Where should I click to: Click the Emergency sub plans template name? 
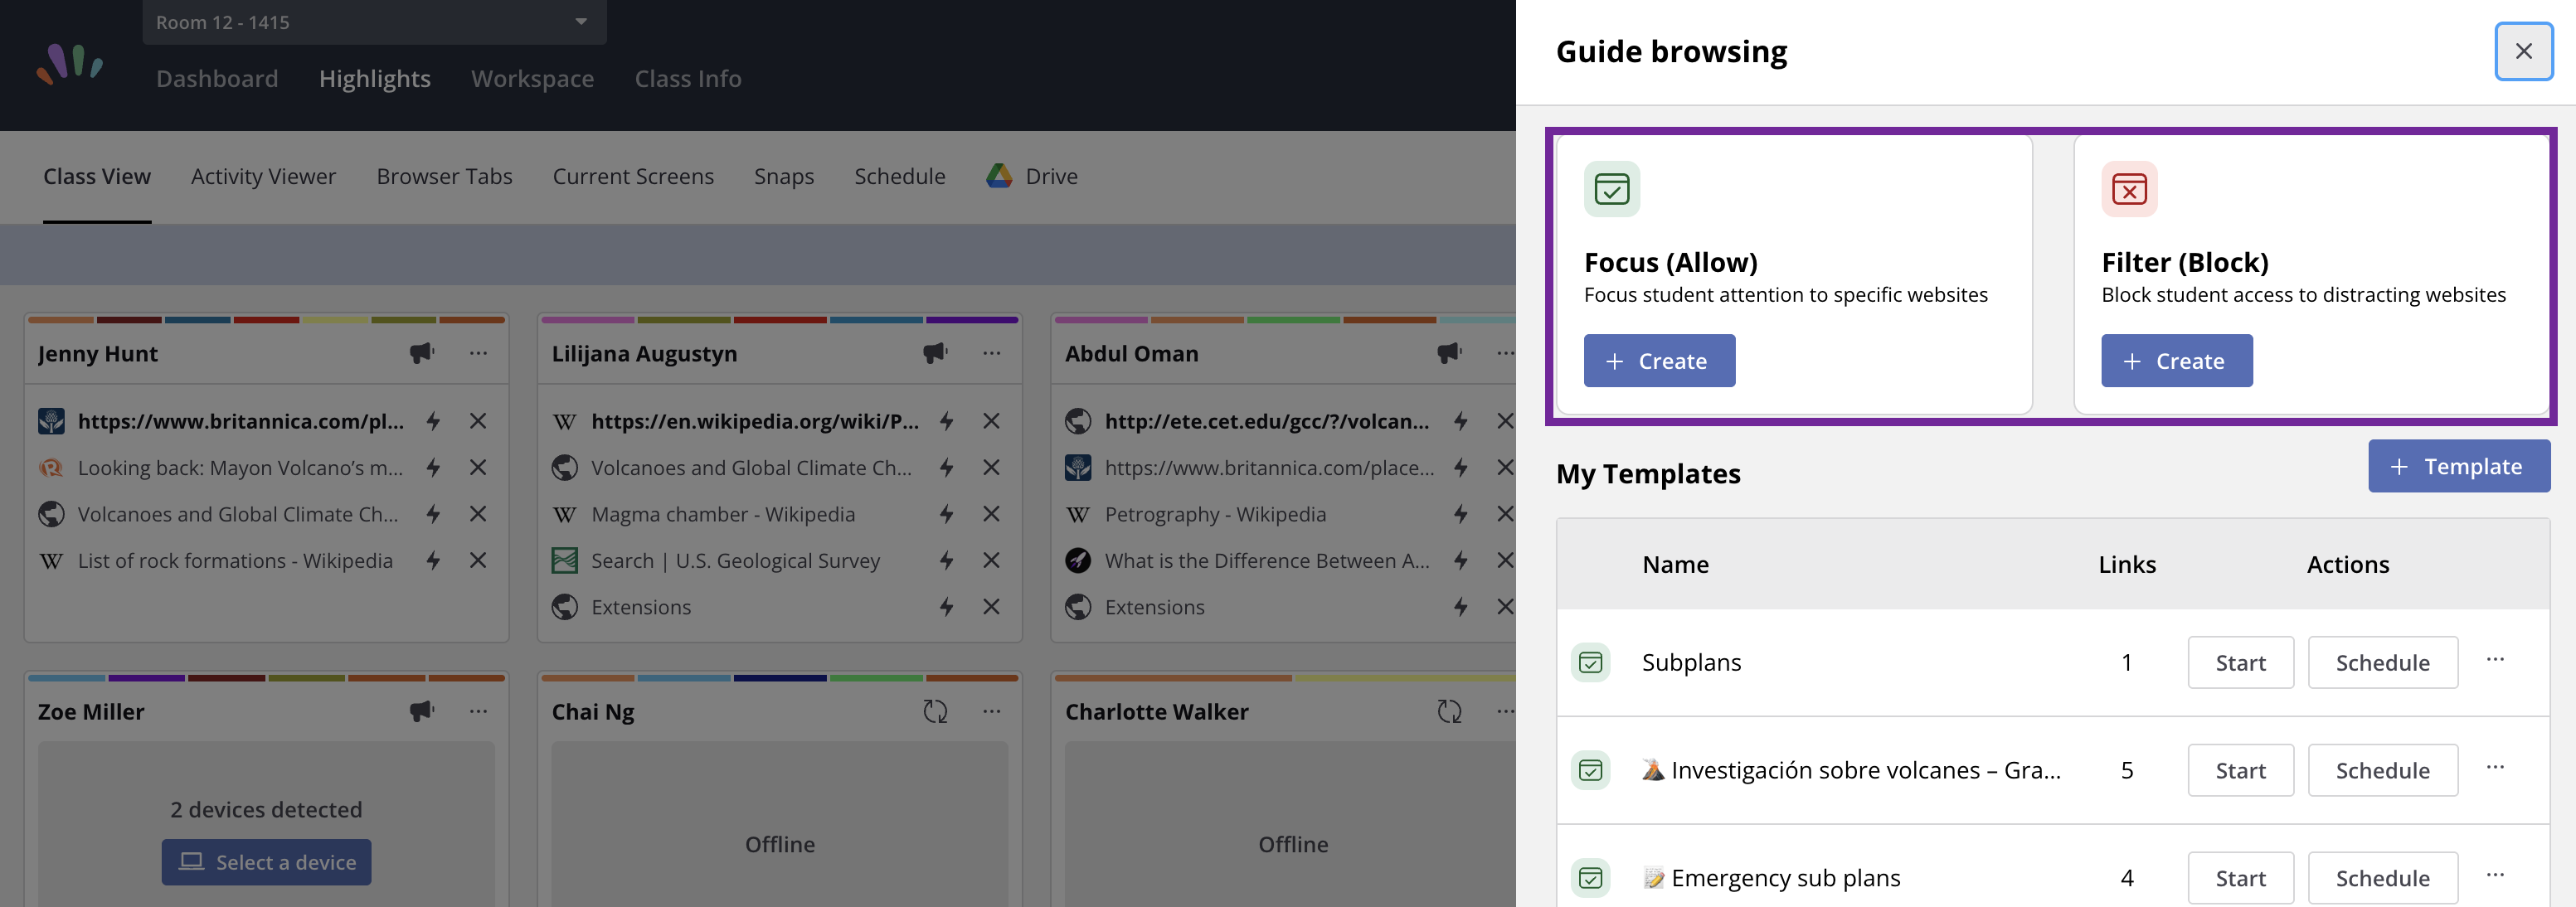[x=1785, y=878]
